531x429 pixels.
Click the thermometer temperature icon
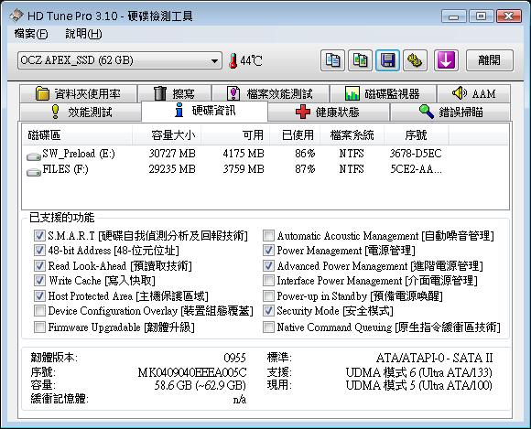pyautogui.click(x=233, y=61)
